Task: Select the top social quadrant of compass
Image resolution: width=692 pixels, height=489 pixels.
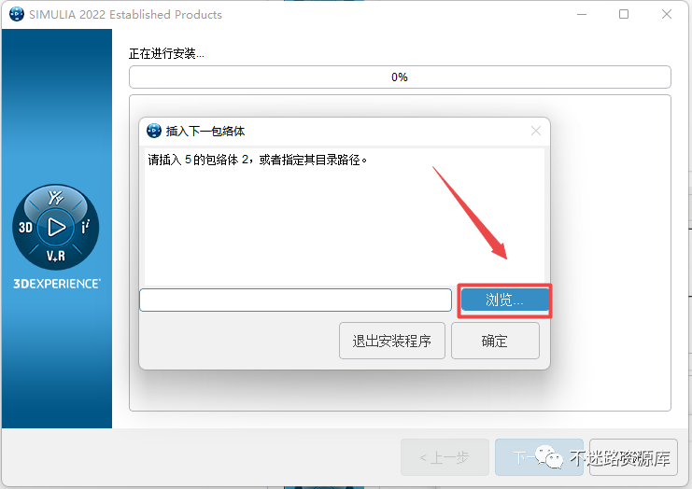Action: click(56, 198)
